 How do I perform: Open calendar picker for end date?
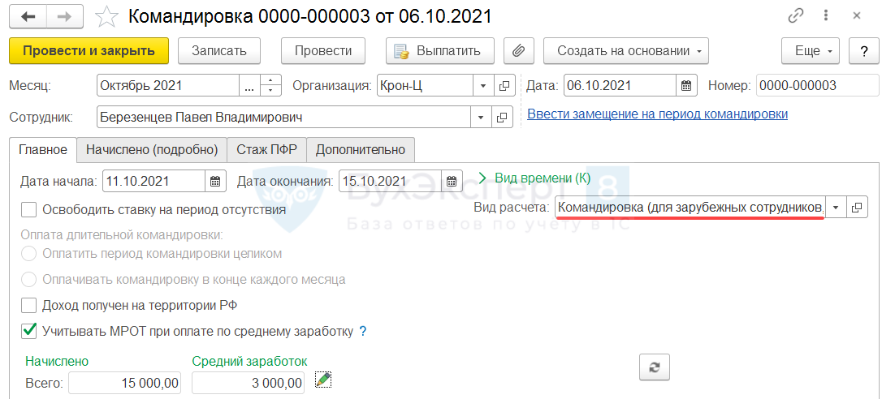pos(452,181)
